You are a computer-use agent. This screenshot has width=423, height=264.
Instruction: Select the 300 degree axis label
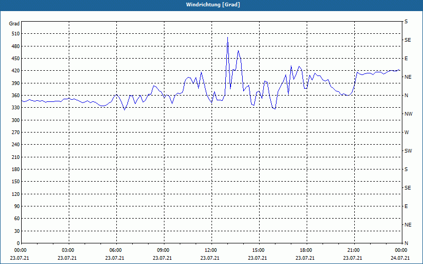pos(16,120)
